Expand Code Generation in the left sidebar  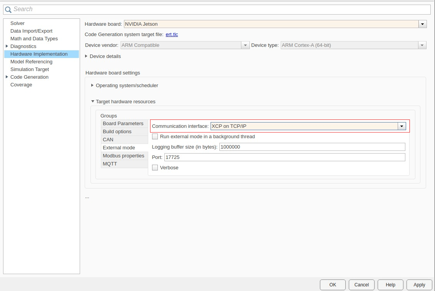click(7, 77)
